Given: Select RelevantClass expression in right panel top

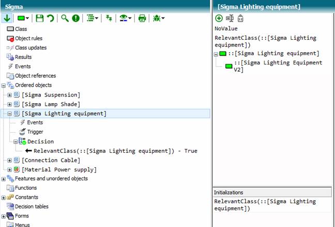Looking at the screenshot, I should click(x=265, y=41).
